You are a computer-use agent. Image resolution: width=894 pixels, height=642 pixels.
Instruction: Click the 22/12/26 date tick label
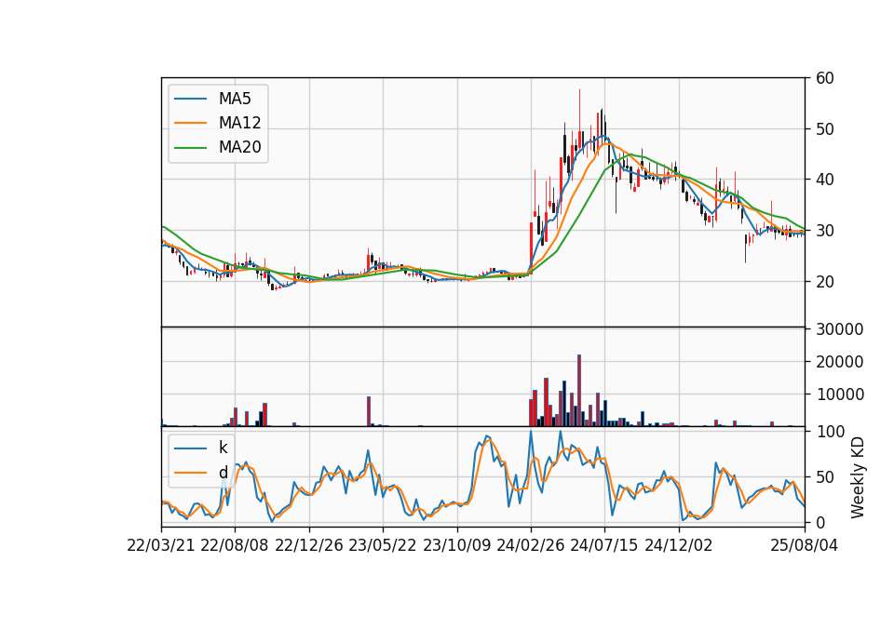click(309, 545)
